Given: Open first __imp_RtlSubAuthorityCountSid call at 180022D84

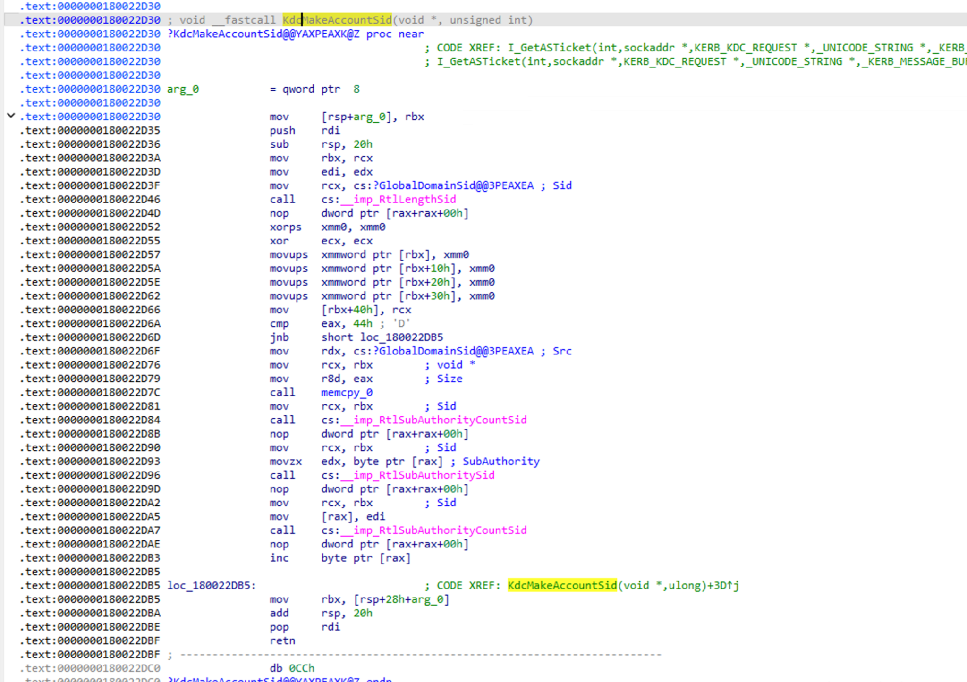Looking at the screenshot, I should click(433, 420).
